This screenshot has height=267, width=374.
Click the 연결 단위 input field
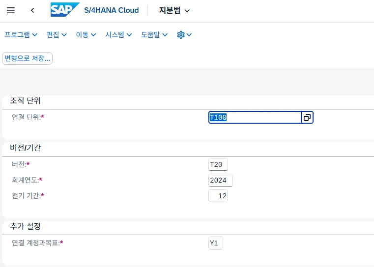255,117
